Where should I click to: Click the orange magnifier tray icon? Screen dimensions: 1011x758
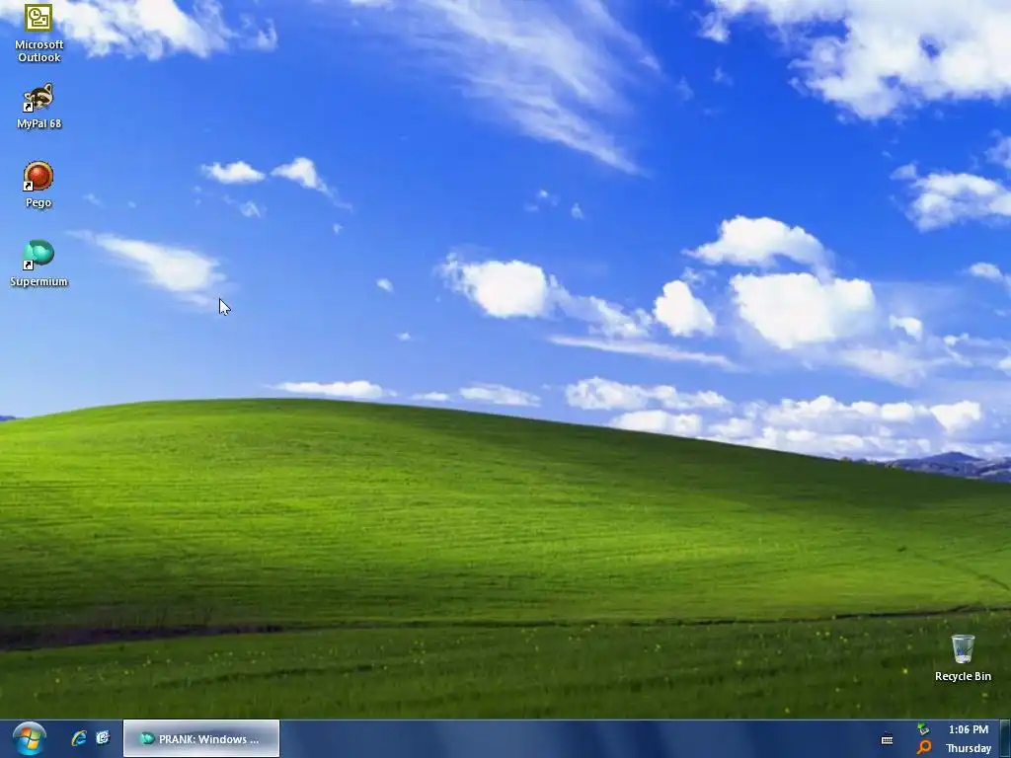pos(924,747)
